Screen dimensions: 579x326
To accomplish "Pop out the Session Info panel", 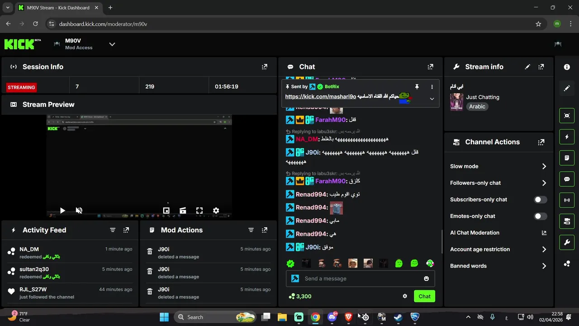I will (265, 67).
